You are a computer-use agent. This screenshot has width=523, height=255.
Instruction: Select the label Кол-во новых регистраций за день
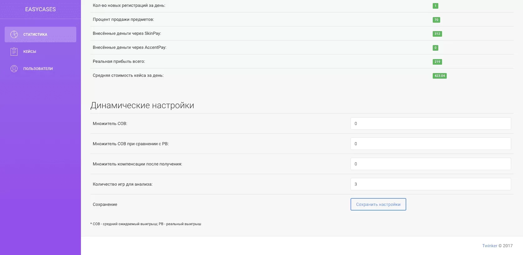click(129, 6)
